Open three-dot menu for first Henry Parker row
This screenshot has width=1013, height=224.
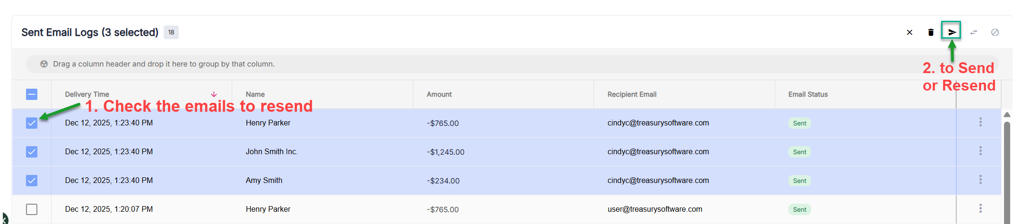[x=980, y=122]
